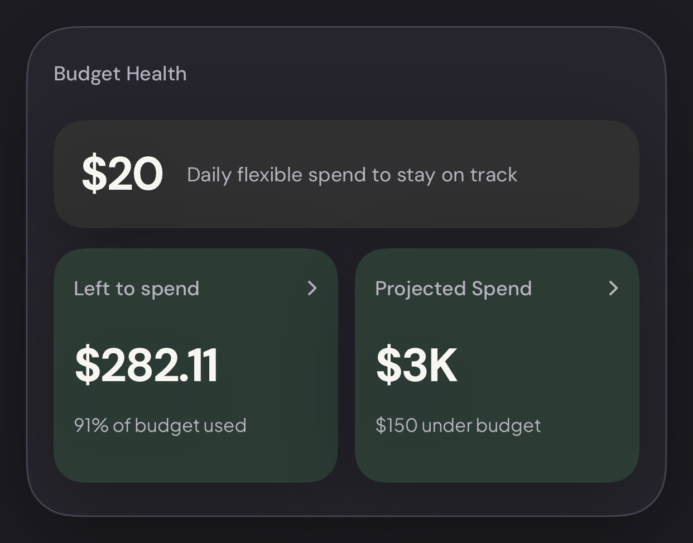This screenshot has width=693, height=543.
Task: Click the $150 under budget text
Action: click(x=458, y=425)
